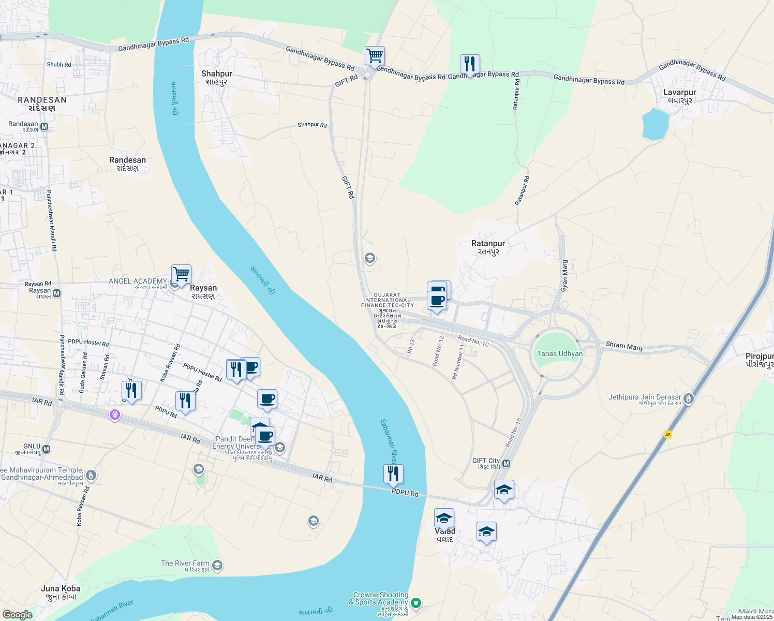Open the graduation cap marker near GIFT City metro
The image size is (774, 621).
point(504,490)
